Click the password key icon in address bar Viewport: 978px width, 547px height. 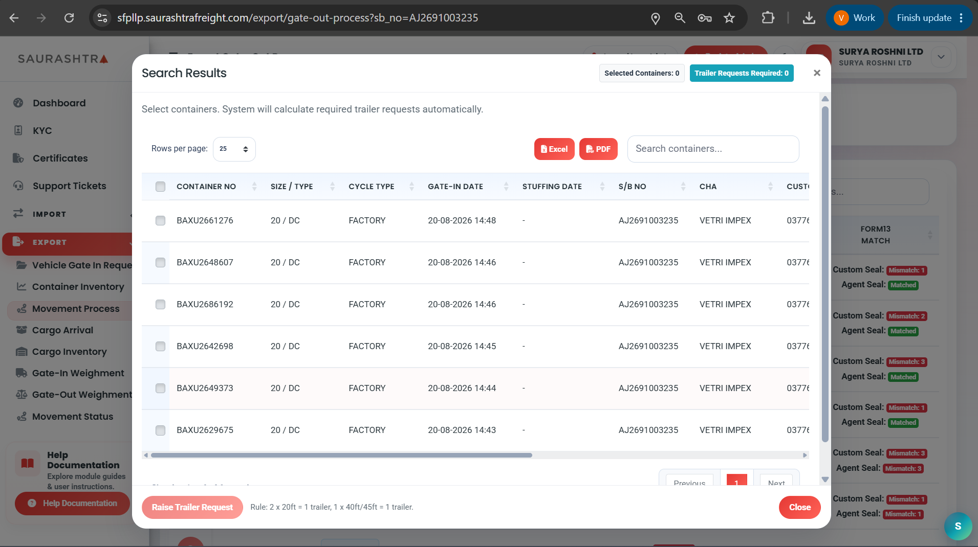point(705,18)
